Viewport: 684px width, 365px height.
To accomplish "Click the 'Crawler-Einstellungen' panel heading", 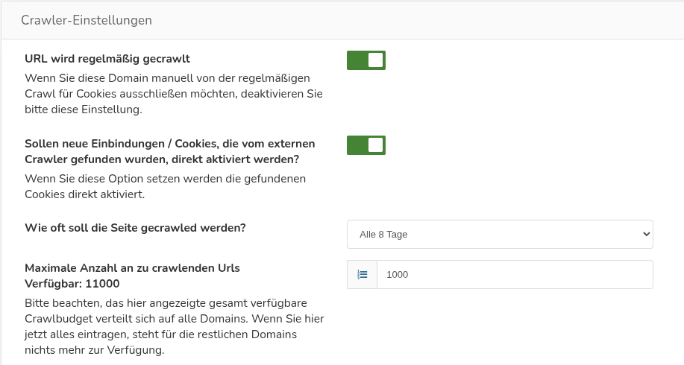I will click(87, 20).
